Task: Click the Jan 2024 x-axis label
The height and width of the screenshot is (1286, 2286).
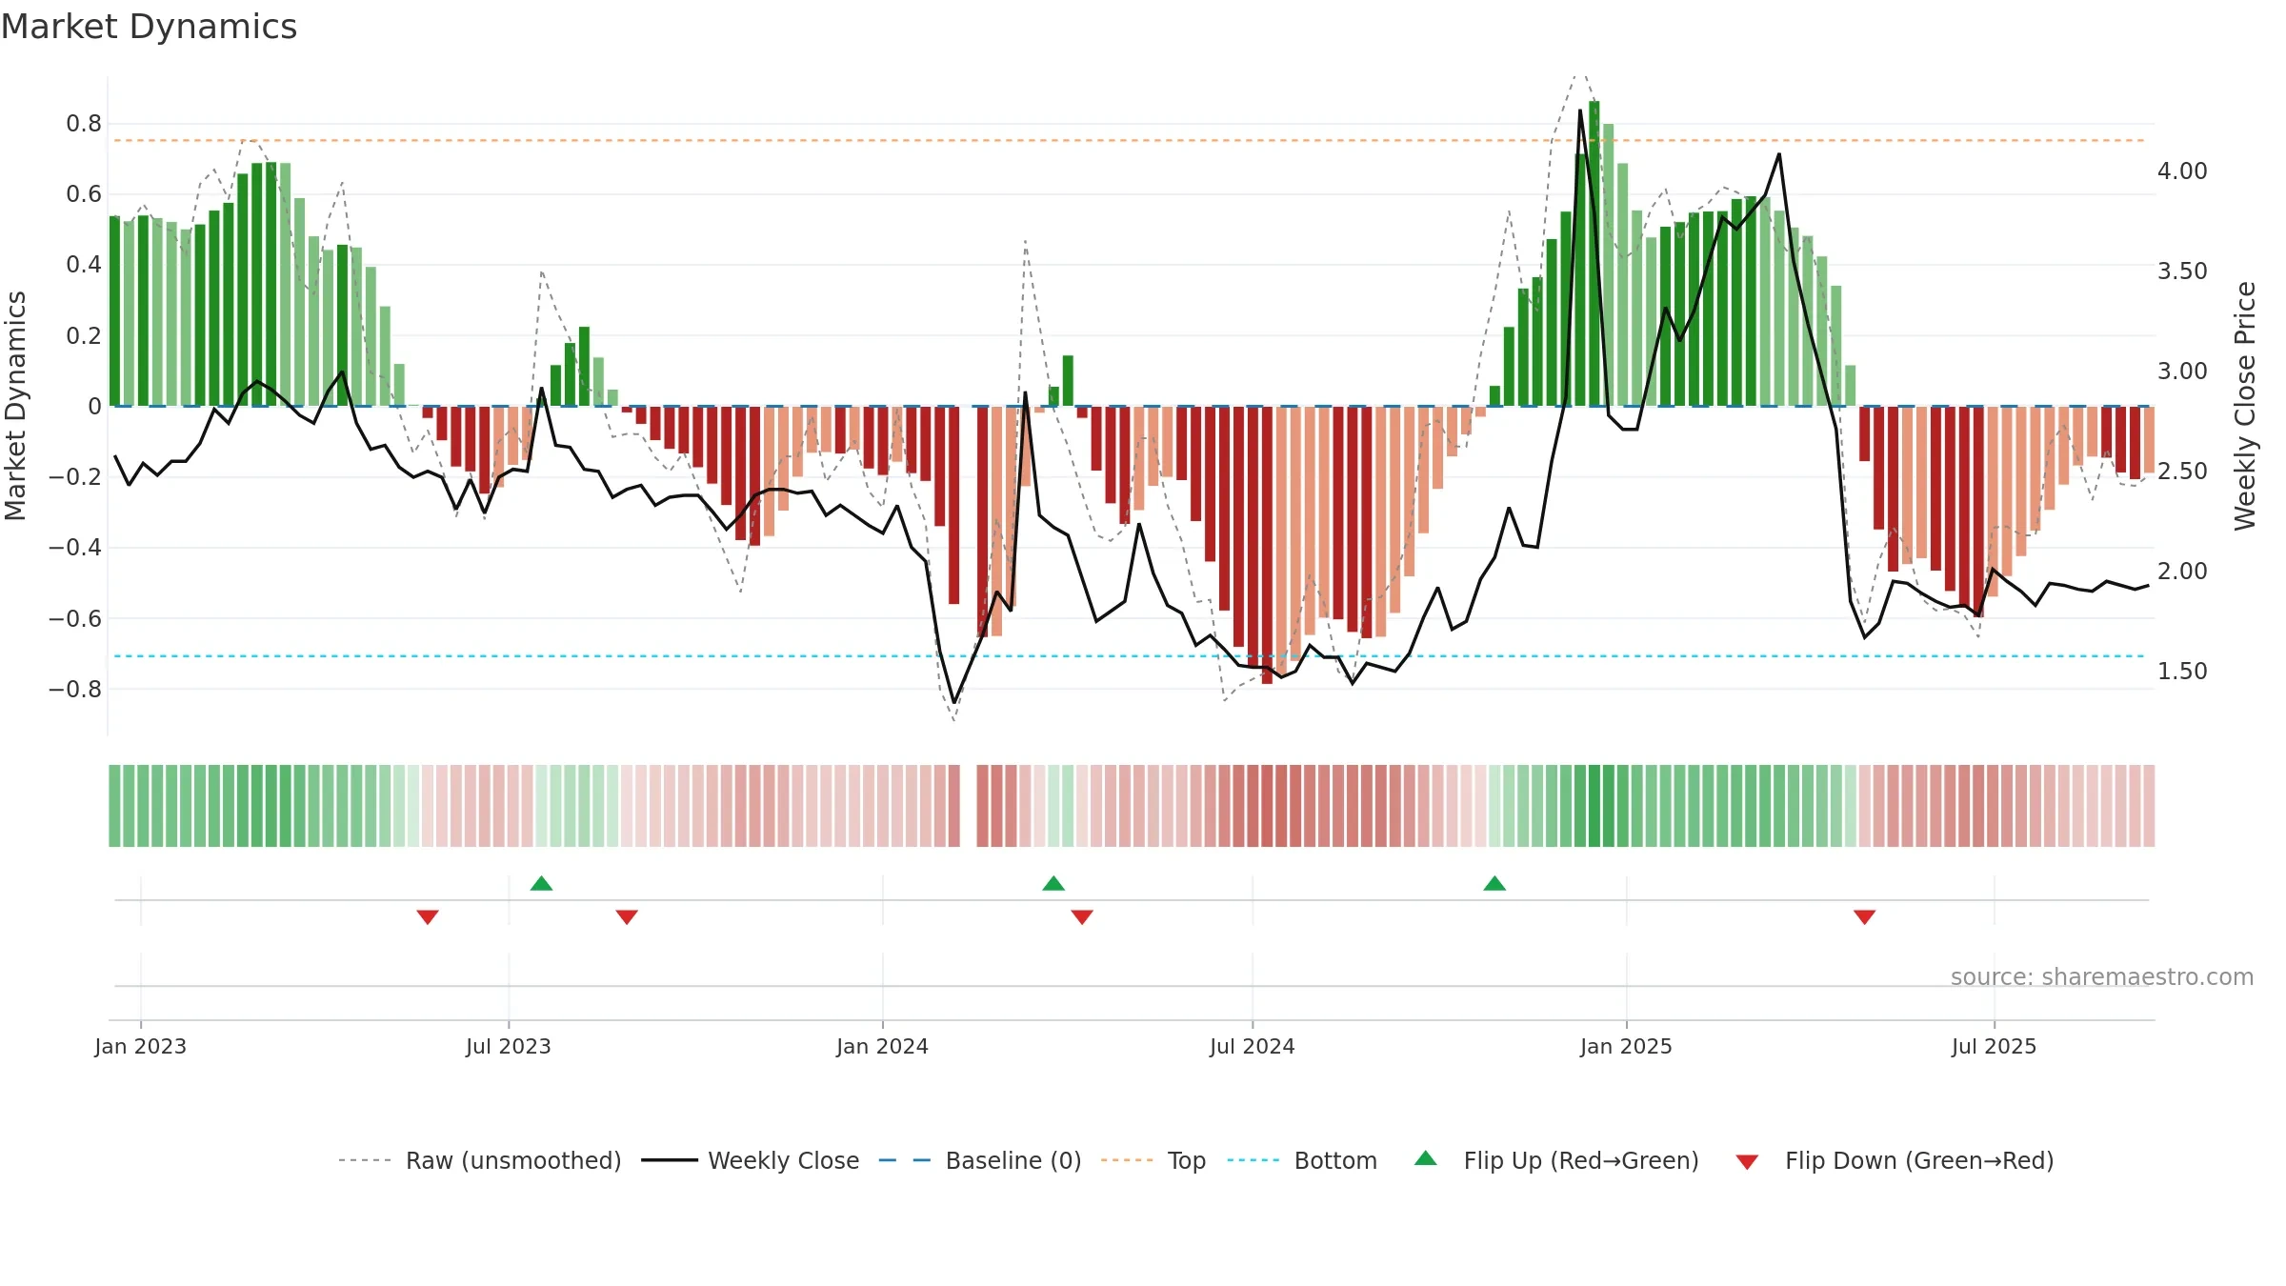Action: coord(883,1046)
